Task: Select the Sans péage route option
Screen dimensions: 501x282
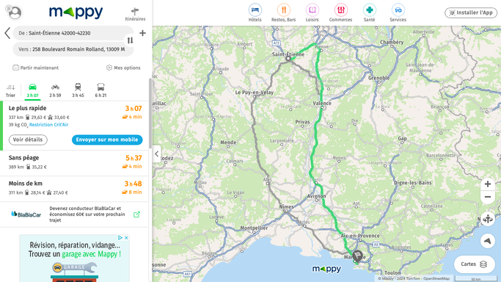Action: click(x=74, y=162)
